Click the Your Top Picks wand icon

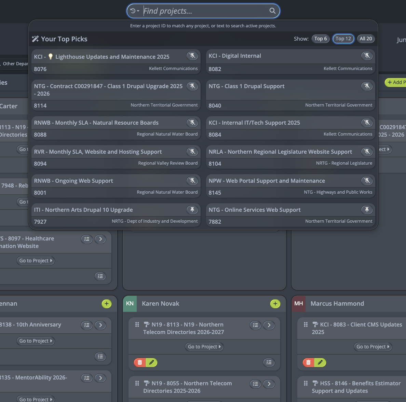(x=35, y=39)
